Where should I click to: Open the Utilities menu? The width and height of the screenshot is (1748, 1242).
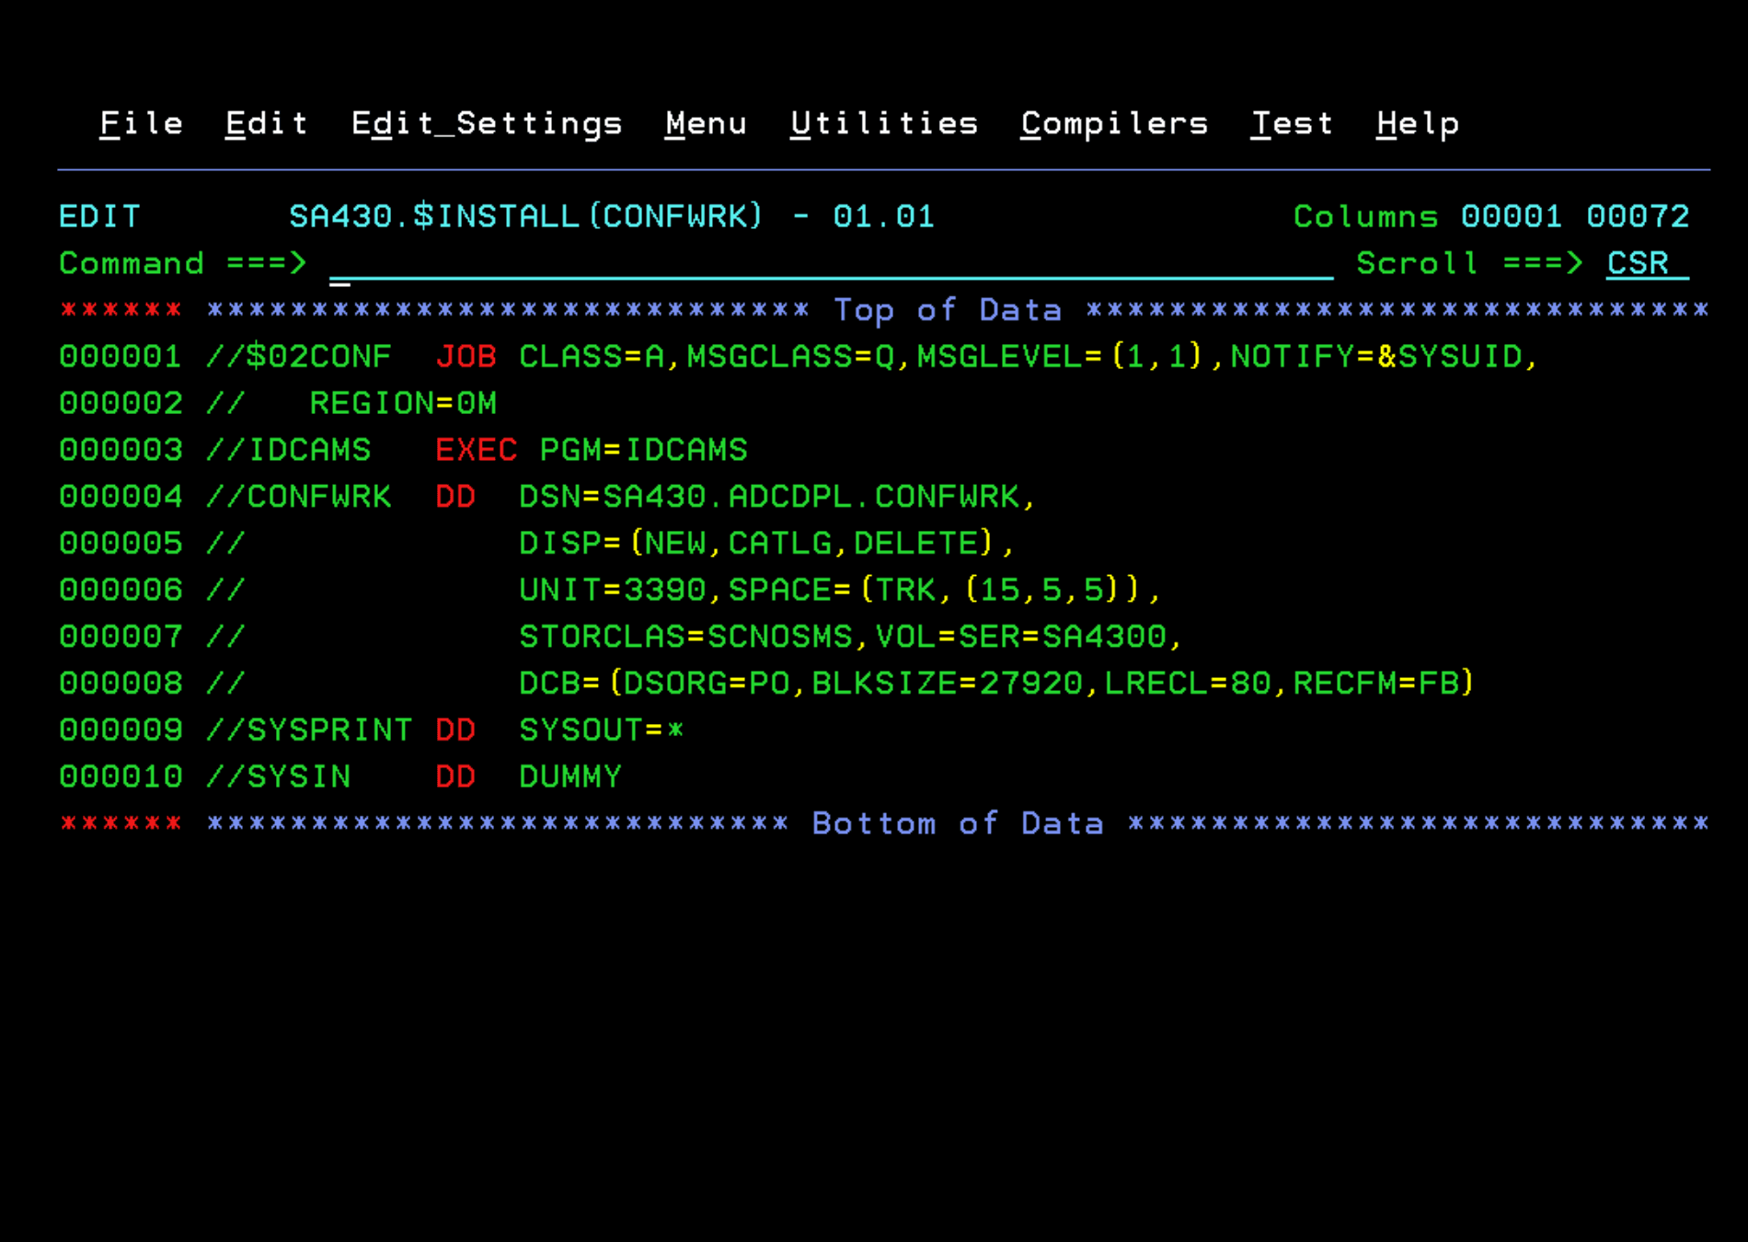click(883, 122)
